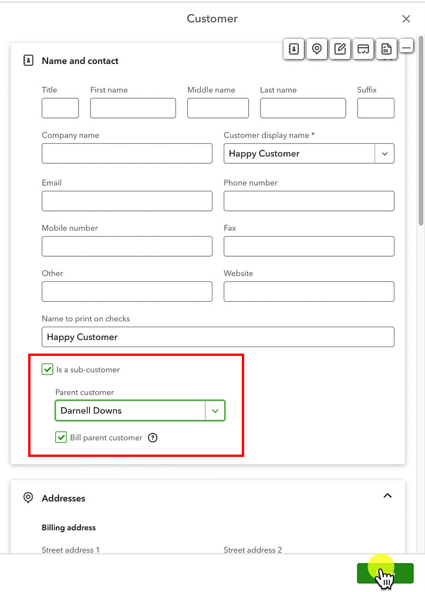Open Parent customer dropdown arrow
The height and width of the screenshot is (592, 425).
[x=215, y=411]
